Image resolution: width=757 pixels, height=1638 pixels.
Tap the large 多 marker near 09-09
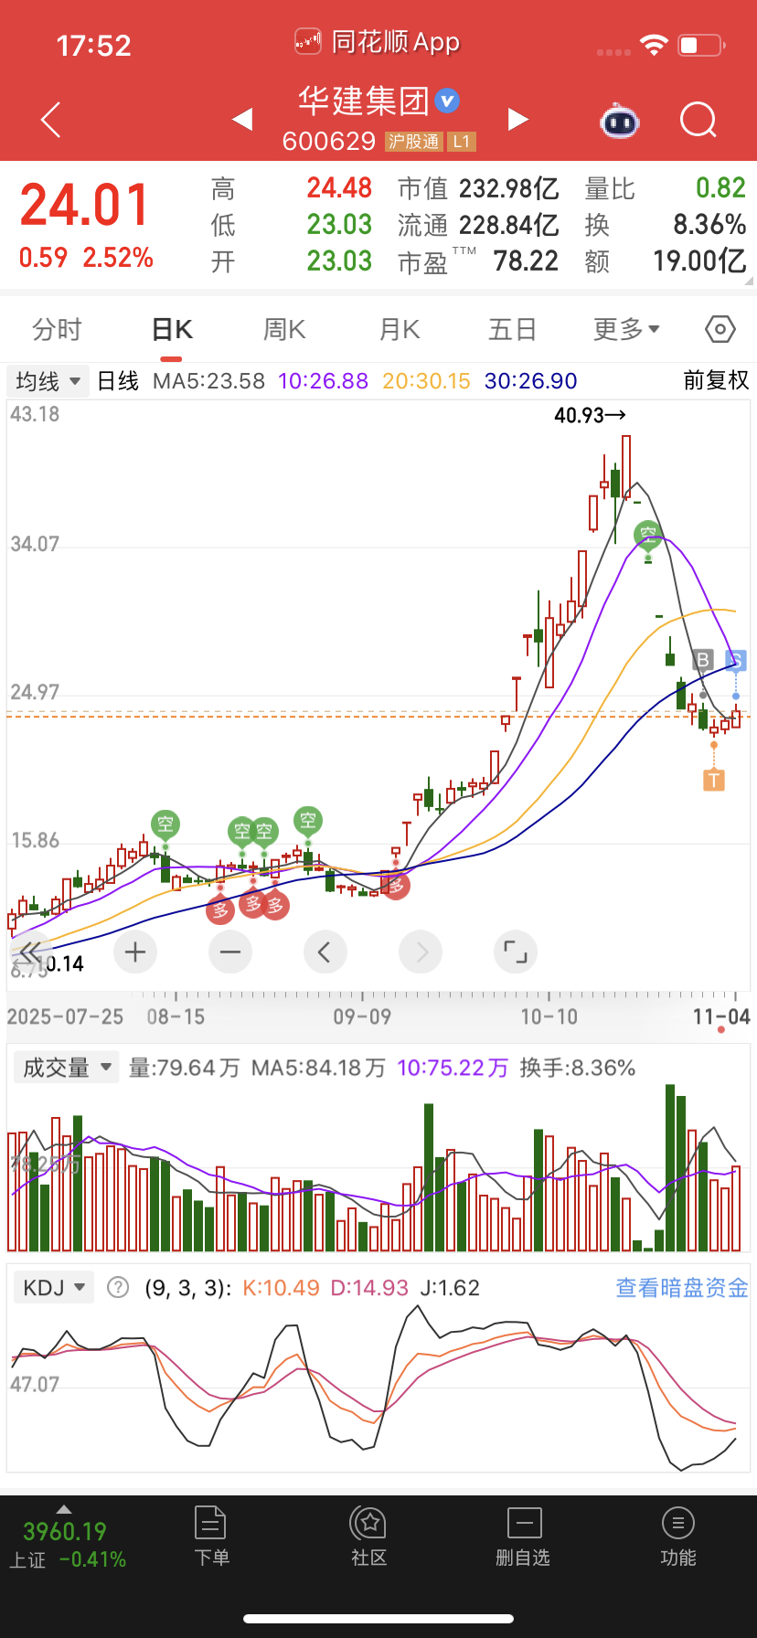click(396, 885)
